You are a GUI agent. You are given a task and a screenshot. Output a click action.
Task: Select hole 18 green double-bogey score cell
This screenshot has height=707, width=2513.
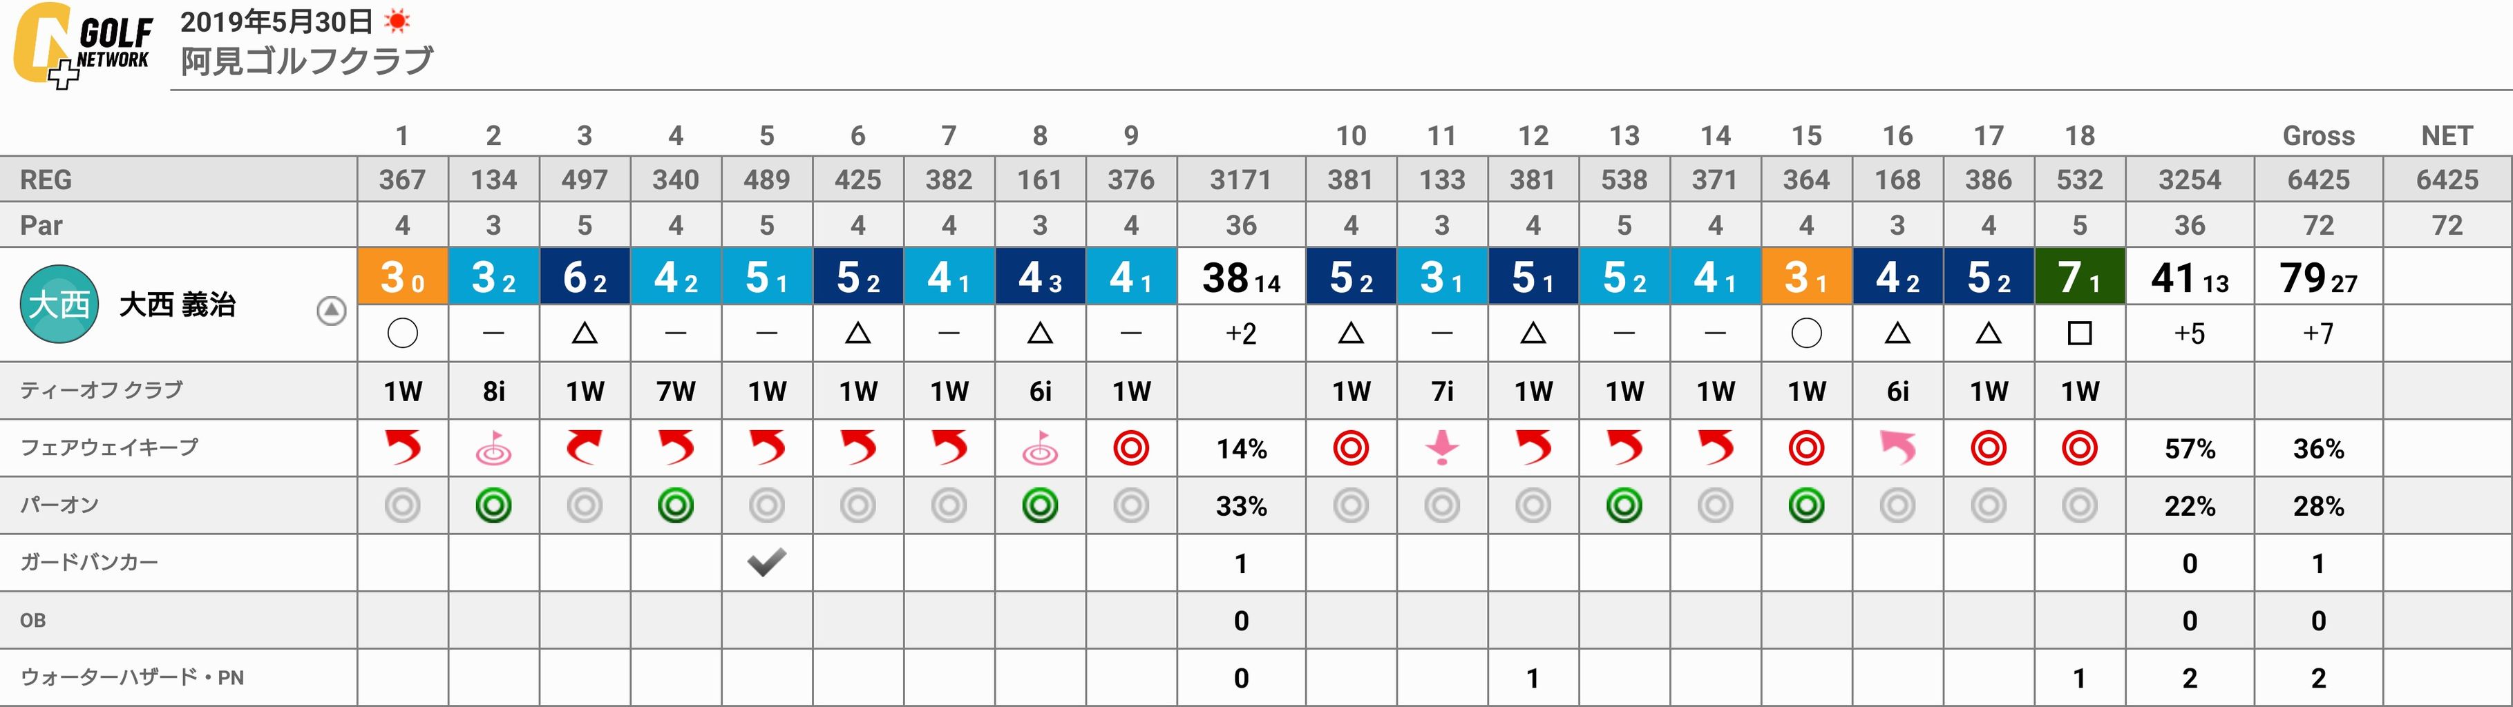point(2080,276)
